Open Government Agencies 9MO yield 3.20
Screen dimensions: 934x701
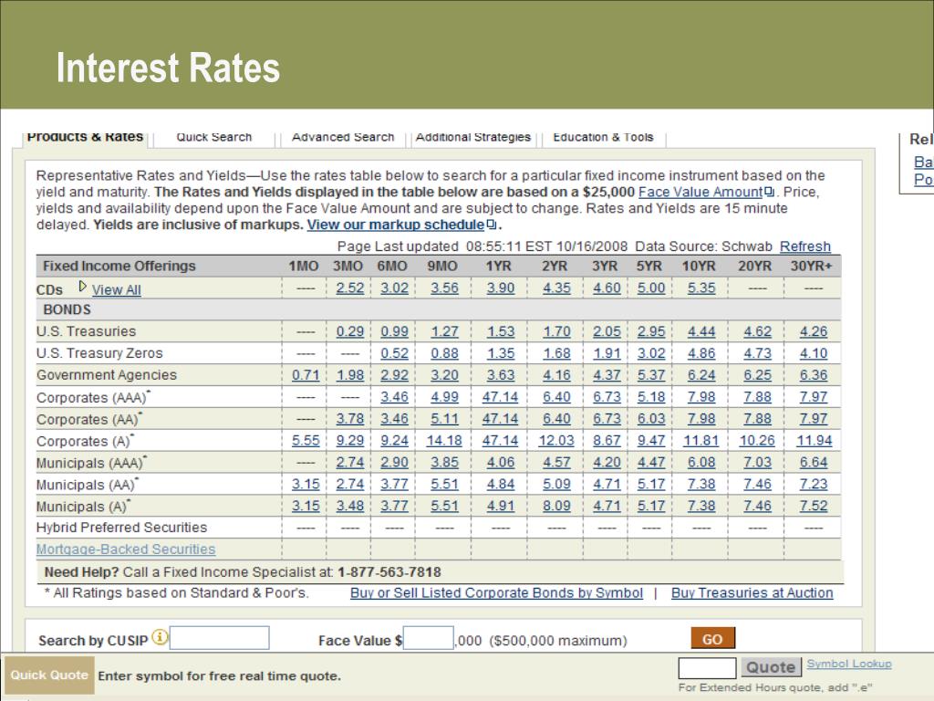pyautogui.click(x=444, y=375)
